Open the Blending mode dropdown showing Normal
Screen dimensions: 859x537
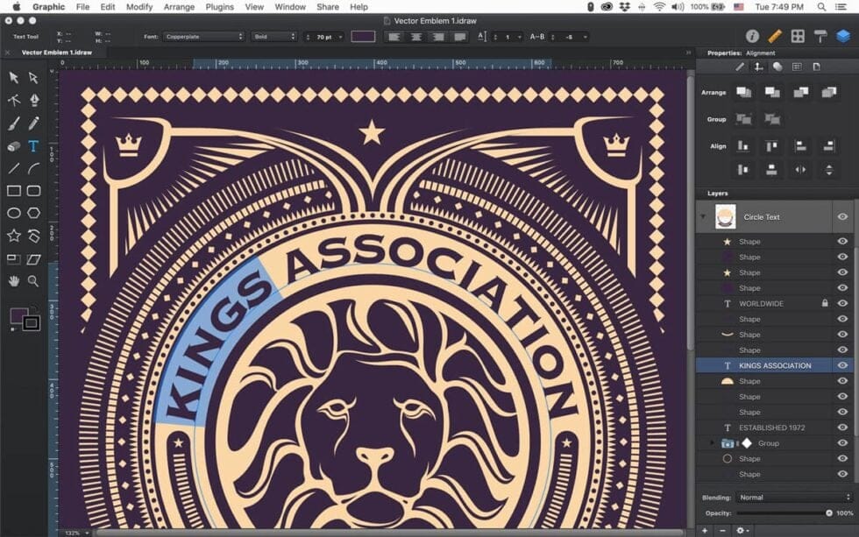tap(789, 497)
